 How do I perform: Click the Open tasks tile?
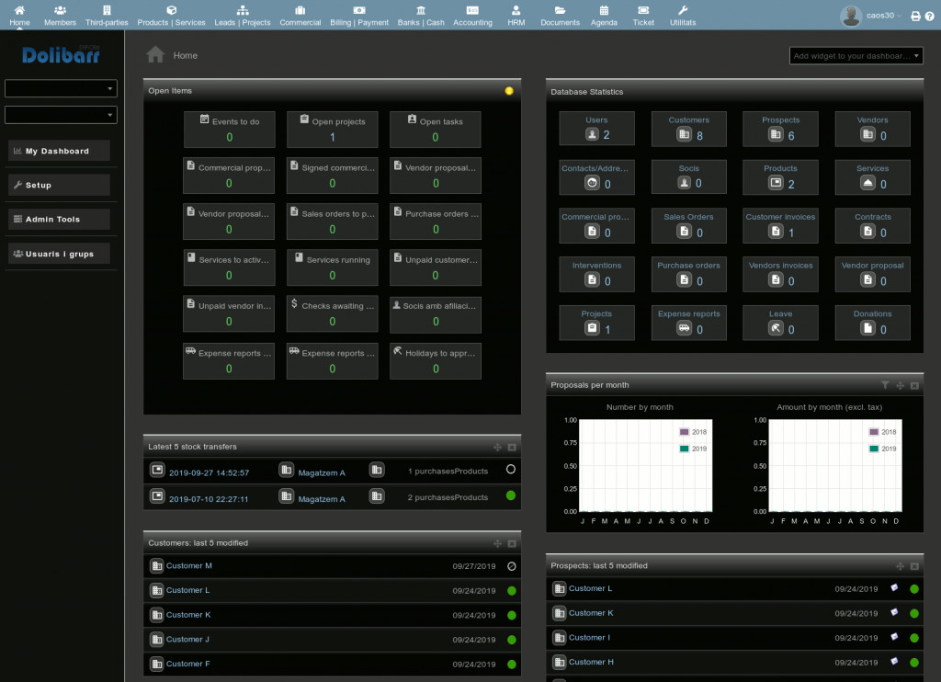pos(435,129)
